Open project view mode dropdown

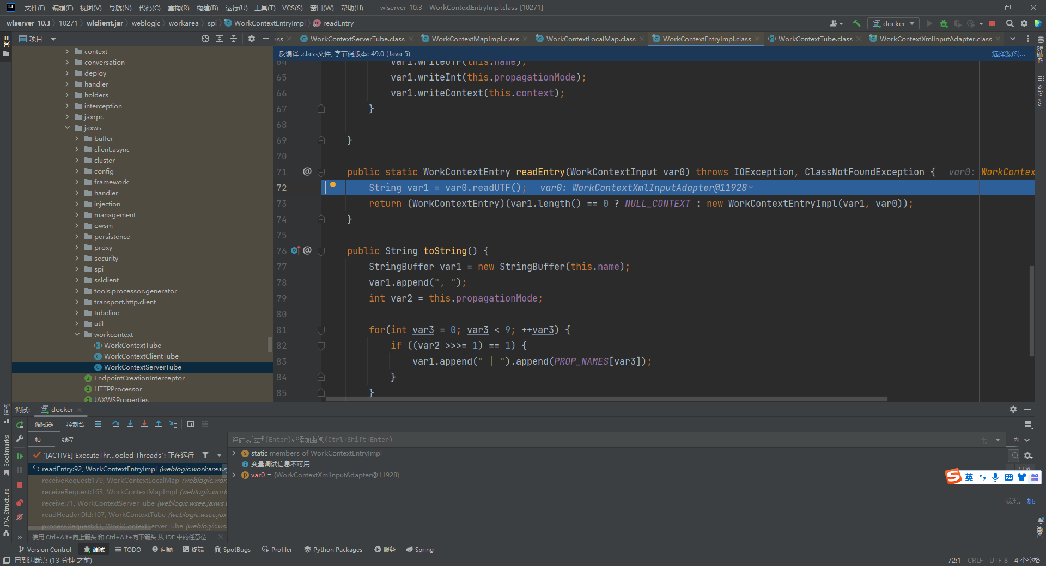click(x=53, y=39)
